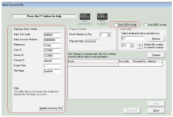
Task: Click the destination directory C:\ field
Action: (x=133, y=38)
